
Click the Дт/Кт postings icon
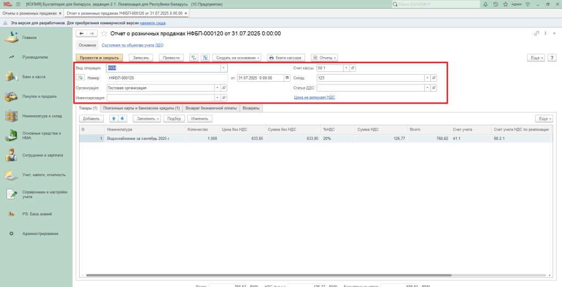[x=194, y=58]
